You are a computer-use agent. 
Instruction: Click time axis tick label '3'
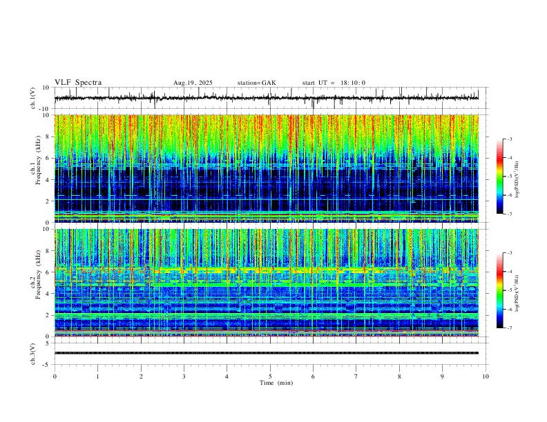pyautogui.click(x=184, y=376)
